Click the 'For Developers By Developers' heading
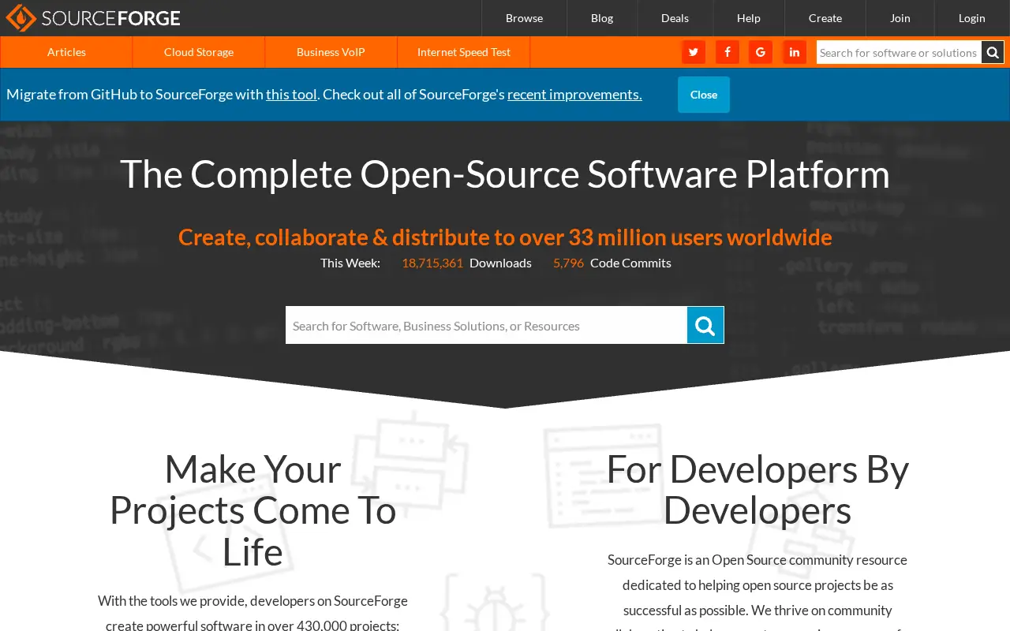1010x631 pixels. coord(757,490)
